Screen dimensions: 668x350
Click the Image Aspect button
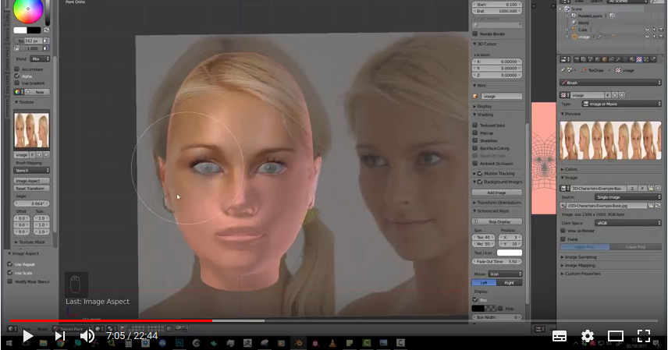[x=32, y=181]
